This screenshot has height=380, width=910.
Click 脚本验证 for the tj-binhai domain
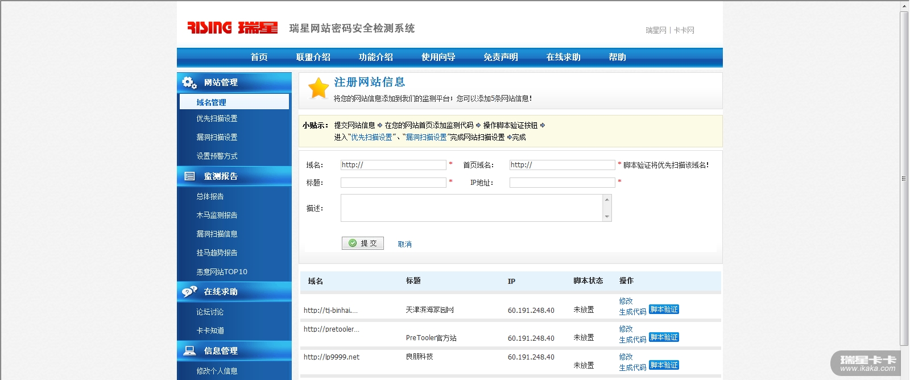(x=664, y=309)
